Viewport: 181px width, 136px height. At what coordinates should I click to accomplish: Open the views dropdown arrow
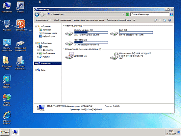tap(160, 20)
